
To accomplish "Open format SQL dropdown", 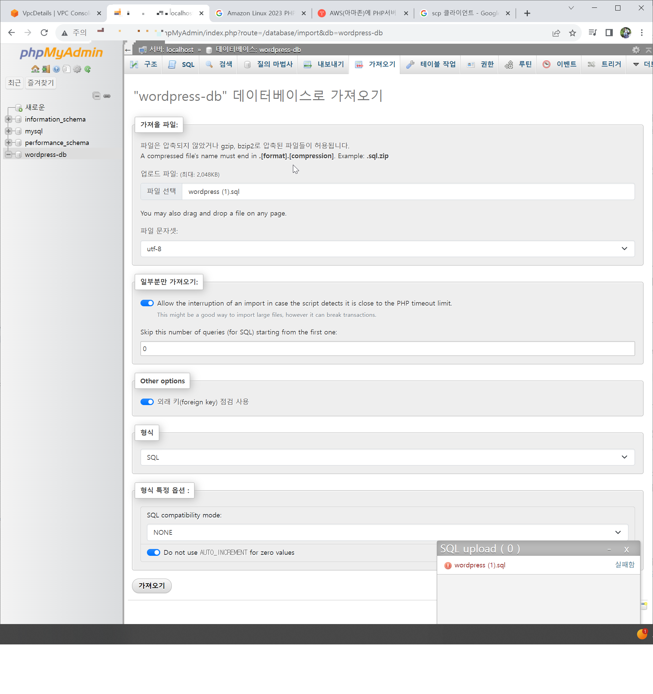I will click(x=387, y=457).
